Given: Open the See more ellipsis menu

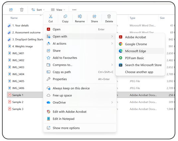Looking at the screenshot, I should [74, 10].
